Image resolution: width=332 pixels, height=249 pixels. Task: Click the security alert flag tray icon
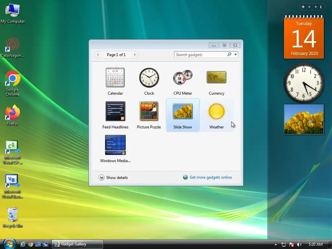pos(291,244)
